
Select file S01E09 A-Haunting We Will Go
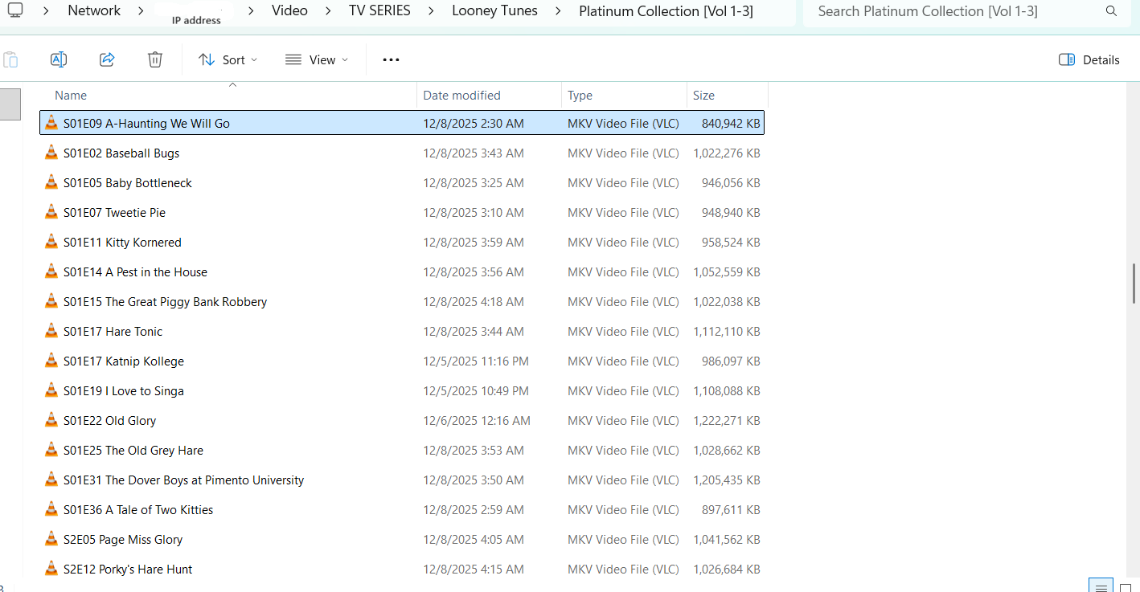[402, 123]
